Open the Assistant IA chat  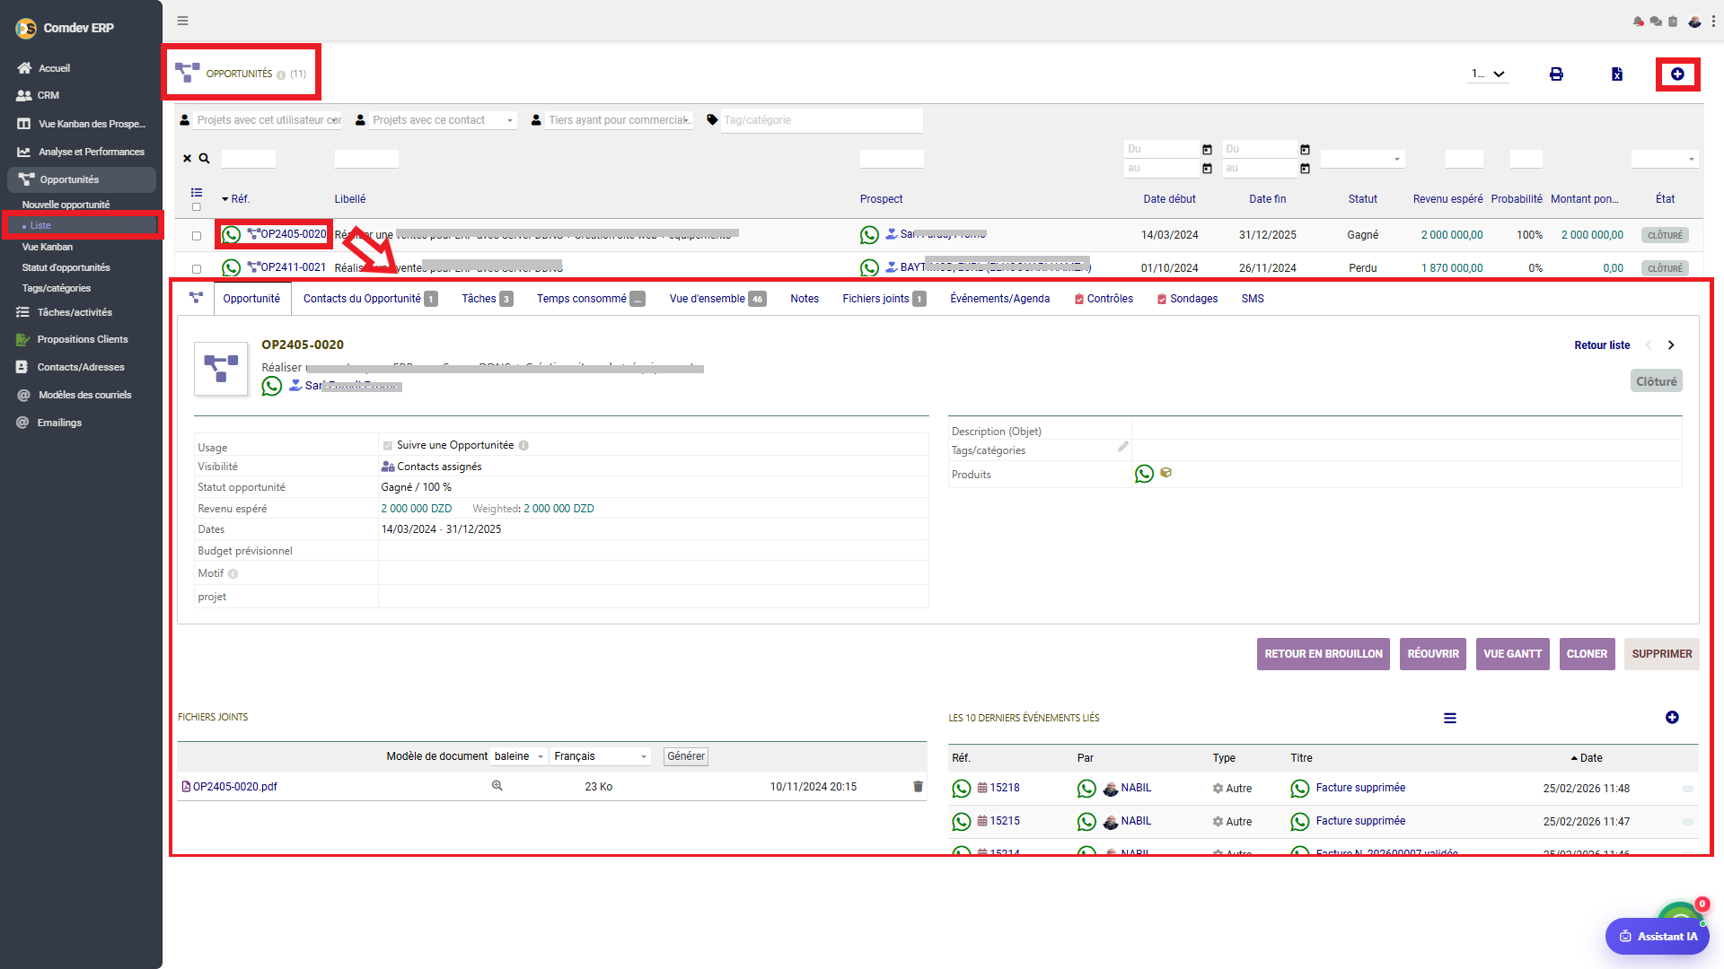(x=1658, y=937)
